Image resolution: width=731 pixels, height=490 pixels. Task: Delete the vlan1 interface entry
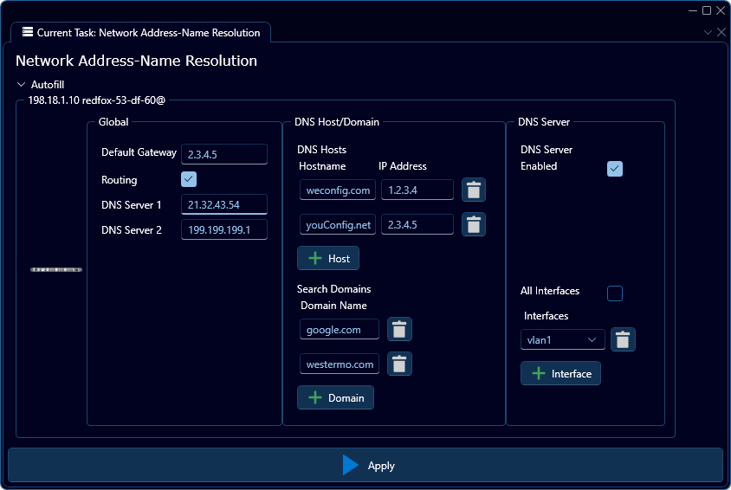click(623, 339)
